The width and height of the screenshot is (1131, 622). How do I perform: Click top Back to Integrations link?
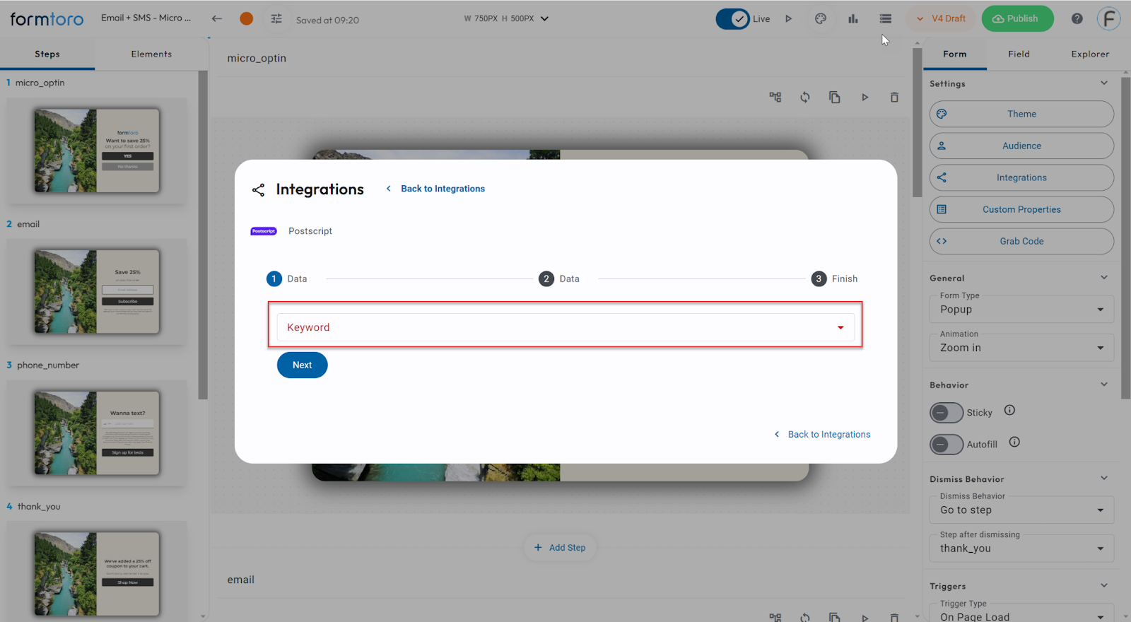[436, 189]
